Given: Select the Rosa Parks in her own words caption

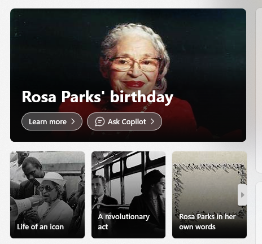Looking at the screenshot, I should tap(207, 221).
